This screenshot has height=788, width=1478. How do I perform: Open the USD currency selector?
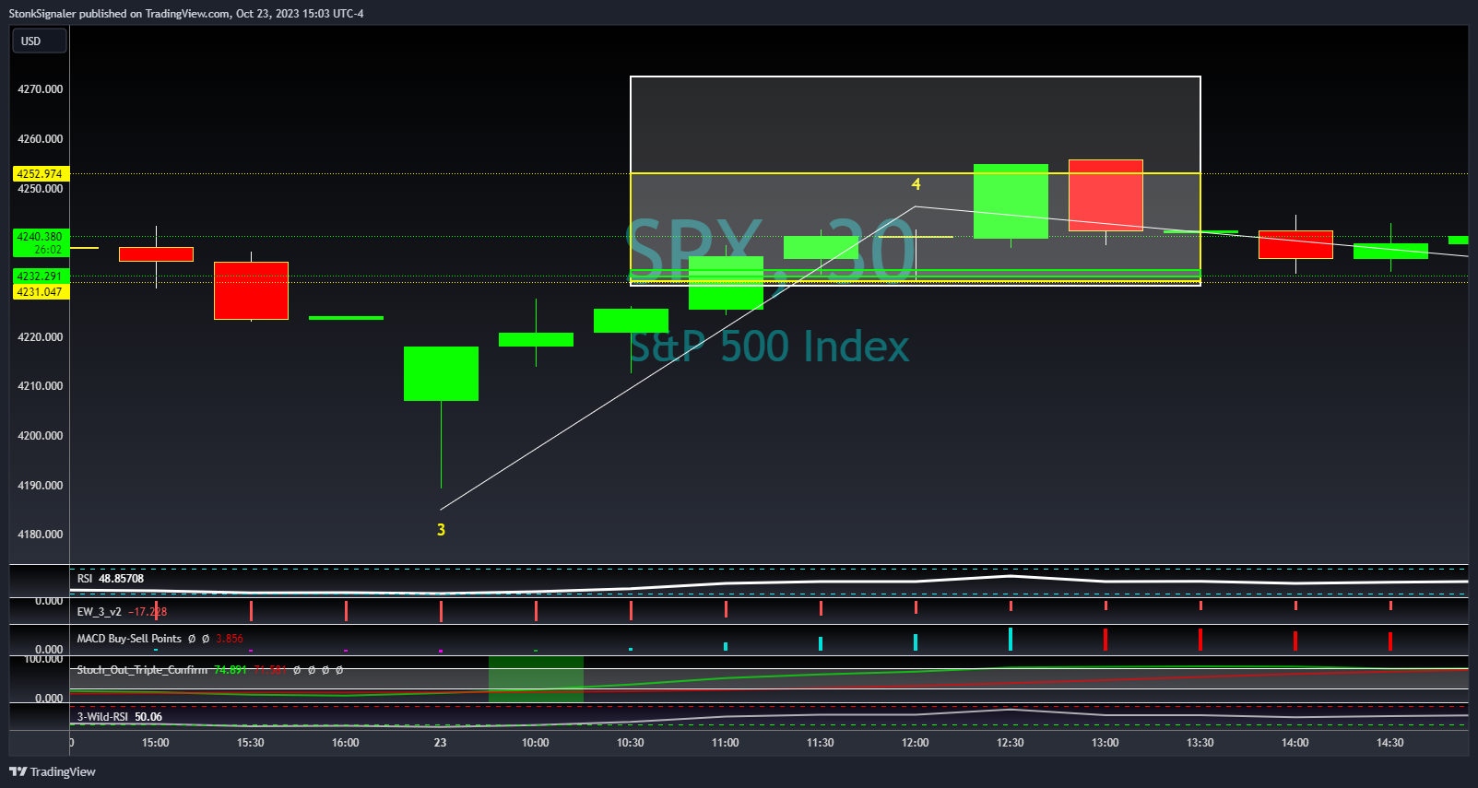pyautogui.click(x=39, y=41)
